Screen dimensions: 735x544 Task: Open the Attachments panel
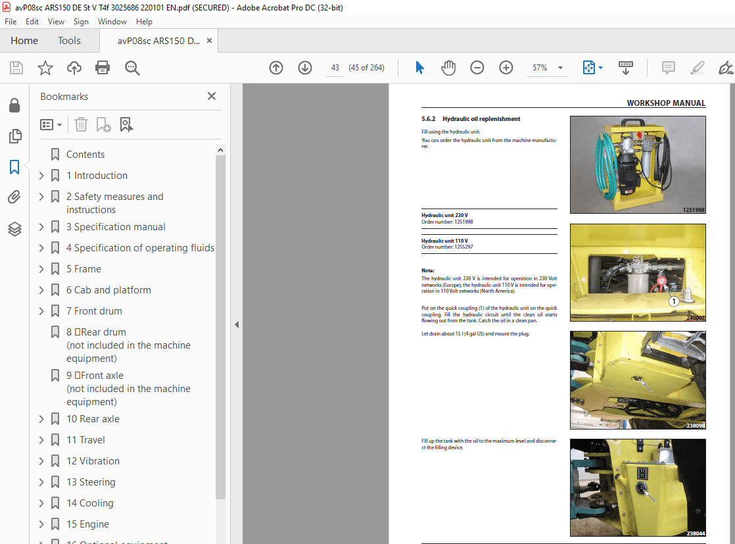point(14,197)
